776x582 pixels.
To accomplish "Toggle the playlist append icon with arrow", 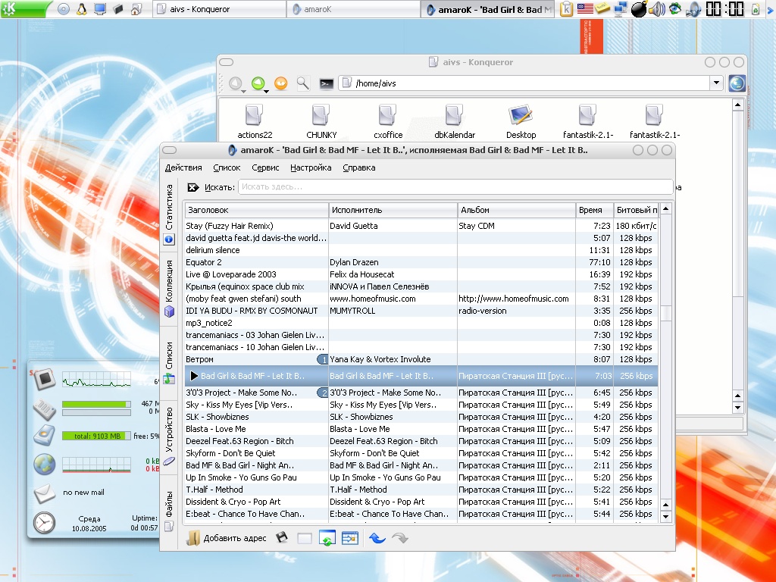I will coord(350,538).
